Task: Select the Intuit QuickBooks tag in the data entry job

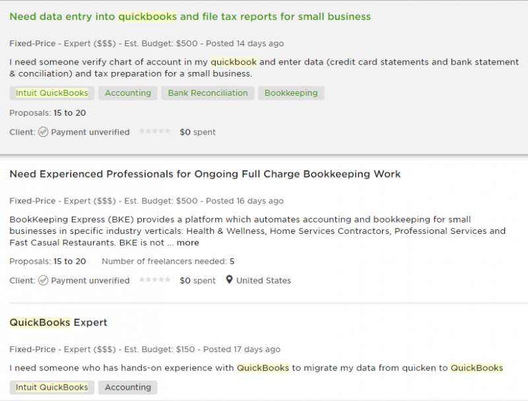Action: point(52,93)
